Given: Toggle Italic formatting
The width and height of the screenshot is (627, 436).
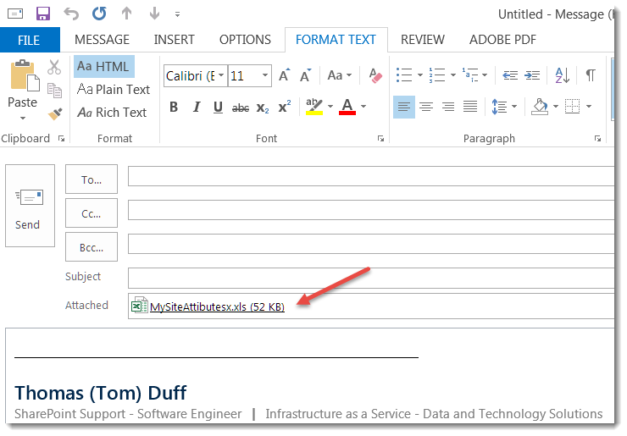Looking at the screenshot, I should pos(197,107).
